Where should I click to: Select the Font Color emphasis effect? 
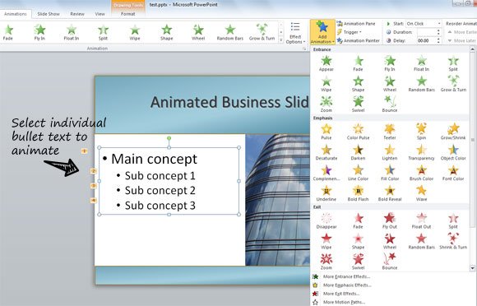click(x=453, y=173)
